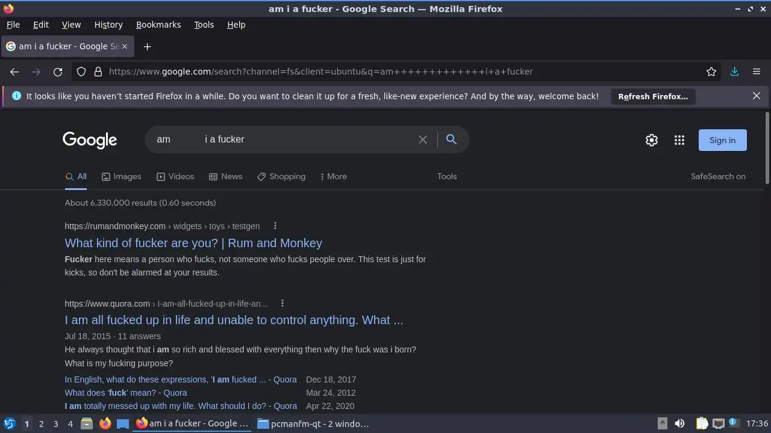Open the Edit menu
Viewport: 771px width, 433px height.
tap(41, 25)
